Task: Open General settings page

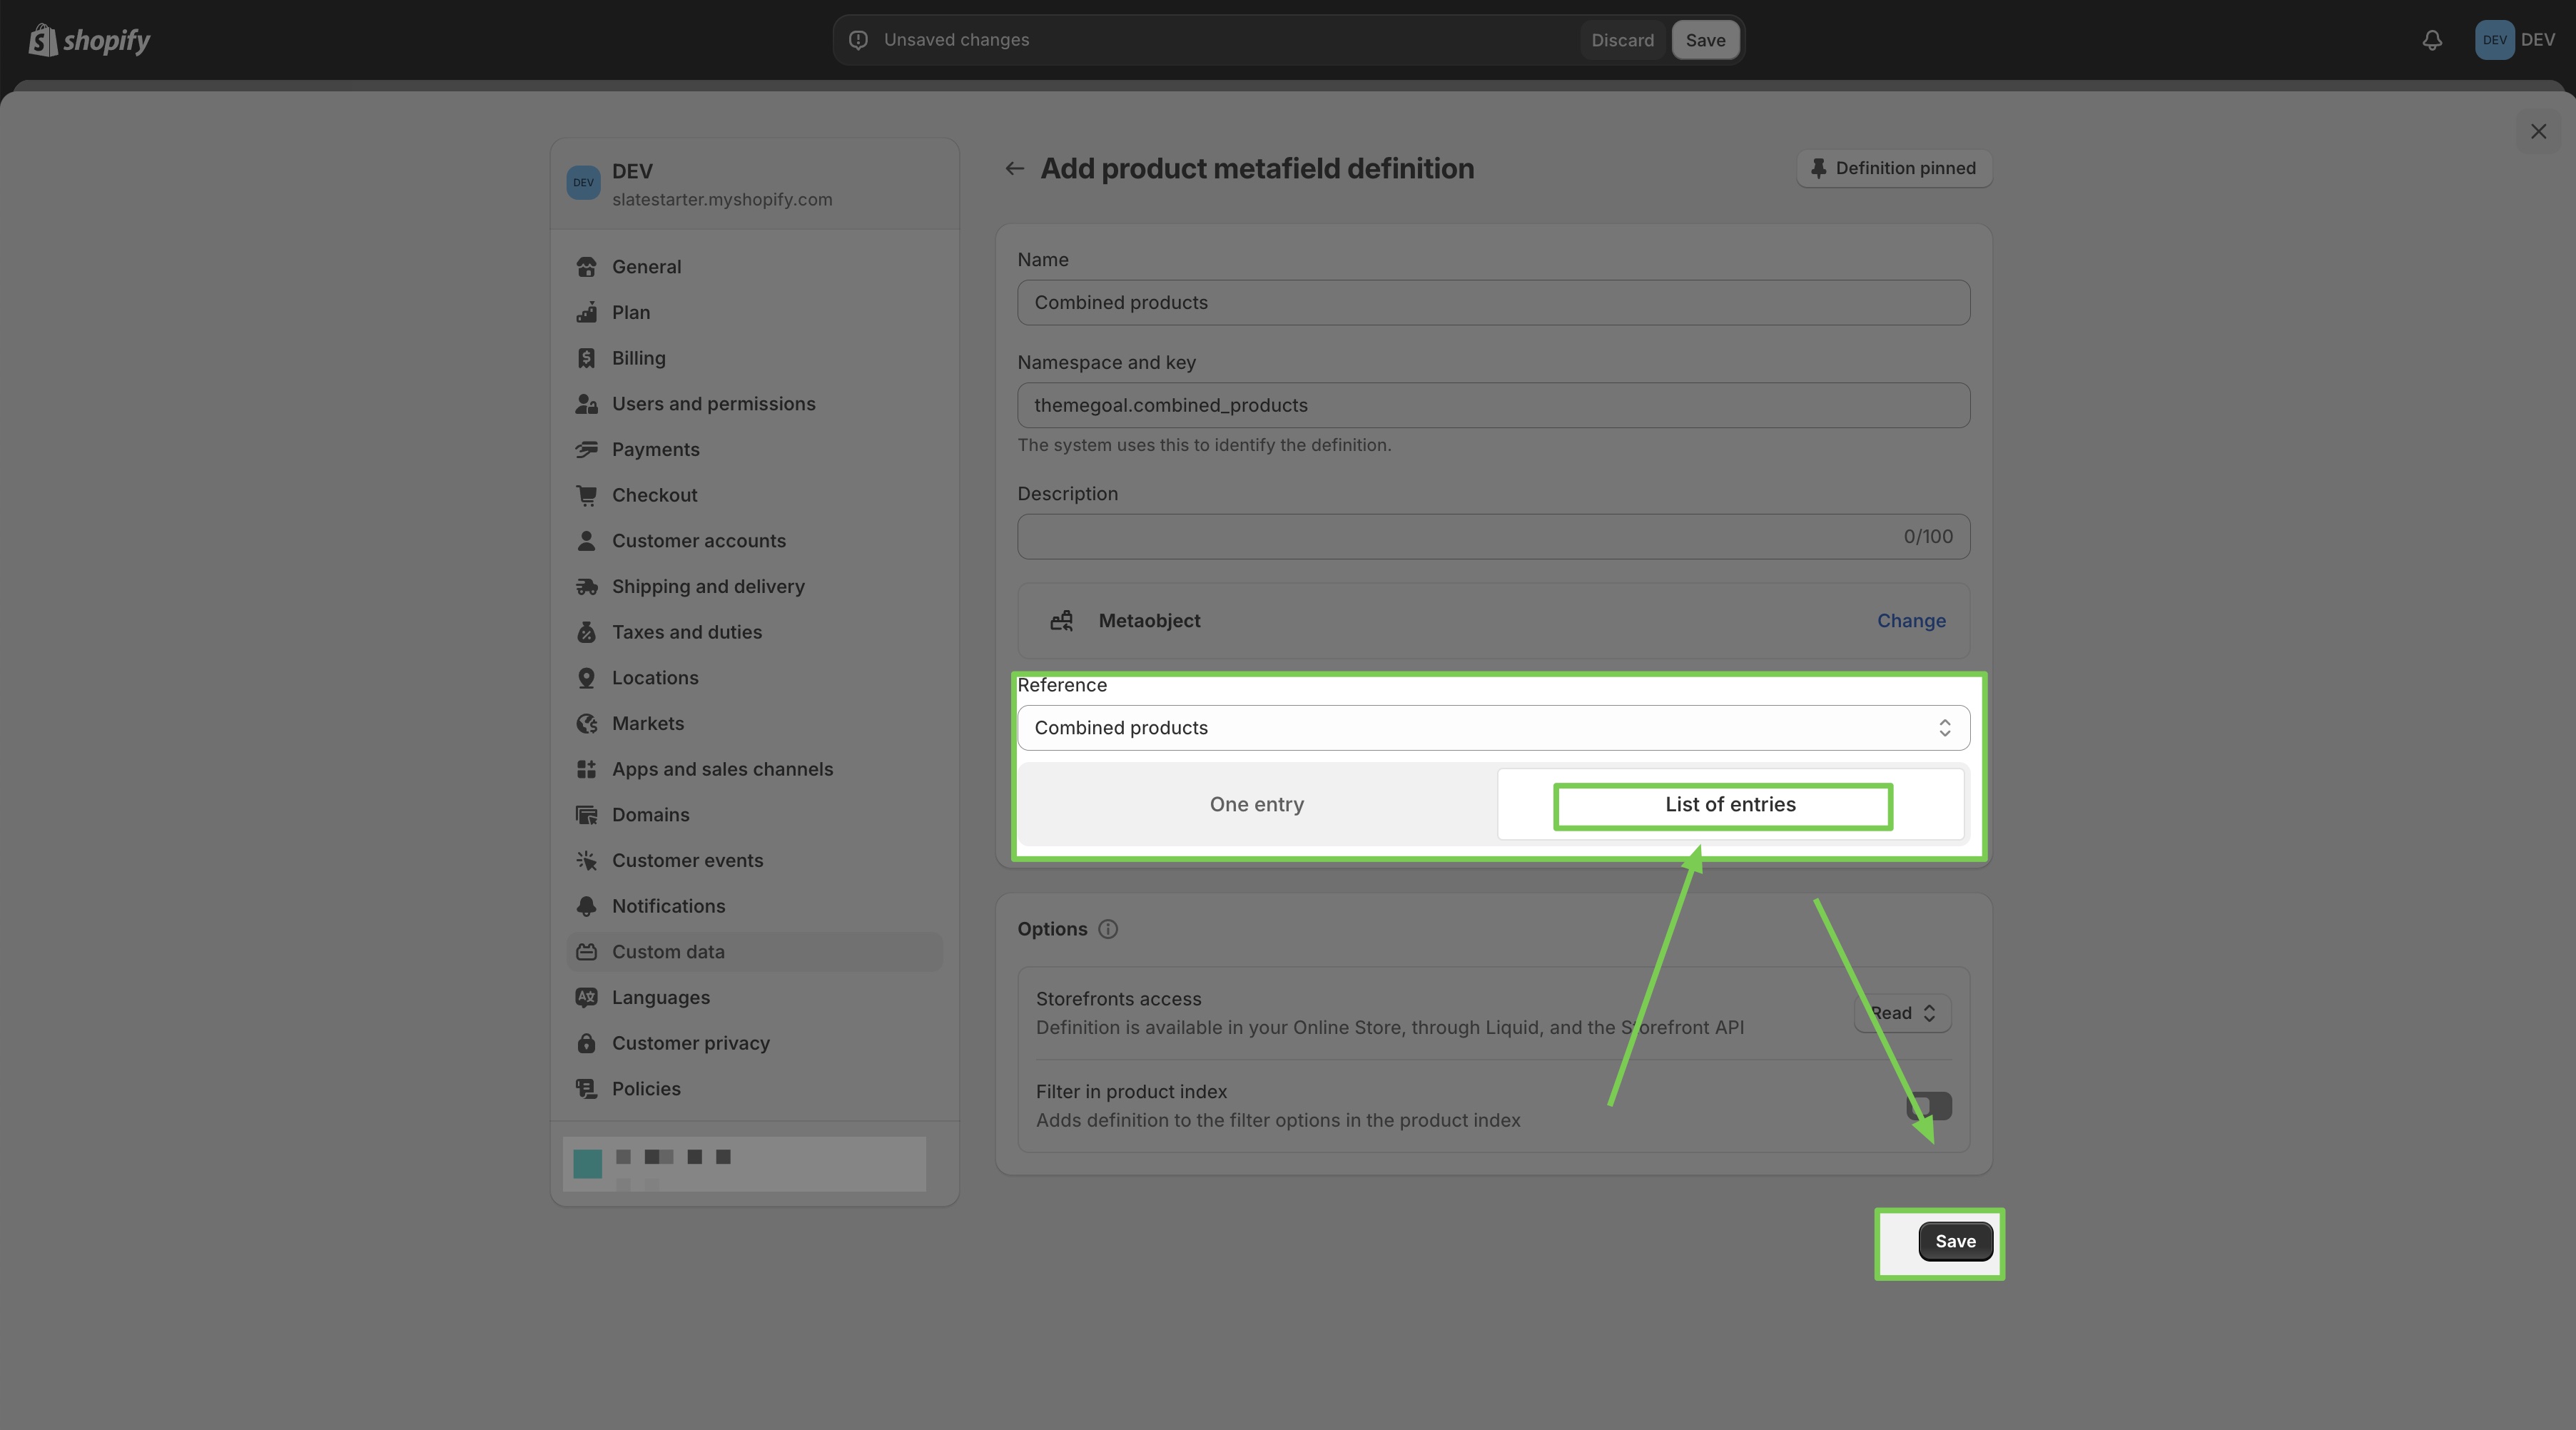Action: (x=754, y=267)
